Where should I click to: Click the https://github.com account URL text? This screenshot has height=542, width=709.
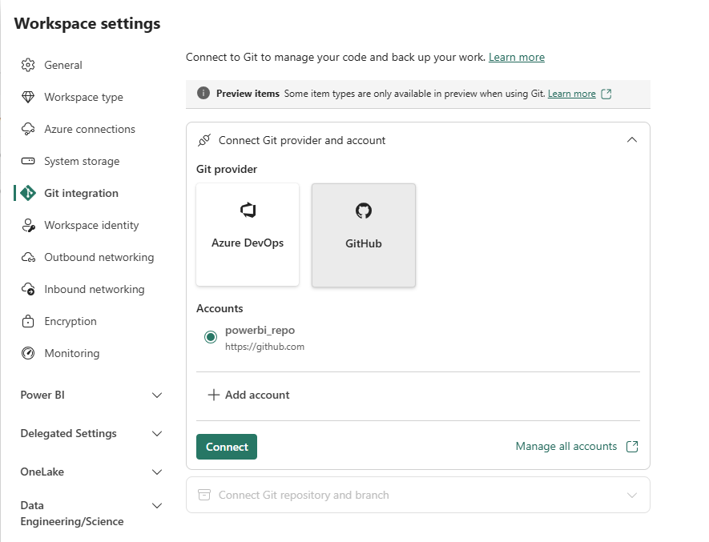pos(265,347)
